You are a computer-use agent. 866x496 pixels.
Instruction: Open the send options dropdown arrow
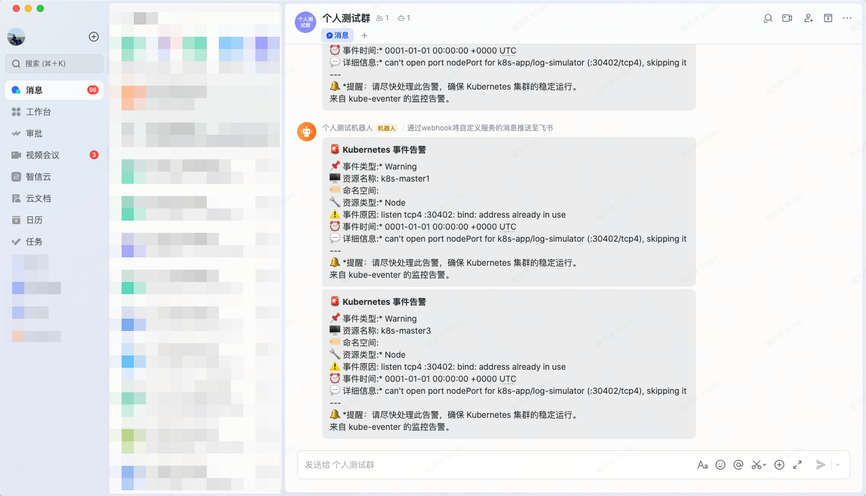point(838,465)
